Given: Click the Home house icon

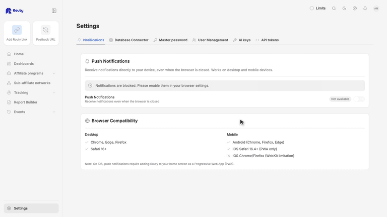Looking at the screenshot, I should pyautogui.click(x=9, y=54).
